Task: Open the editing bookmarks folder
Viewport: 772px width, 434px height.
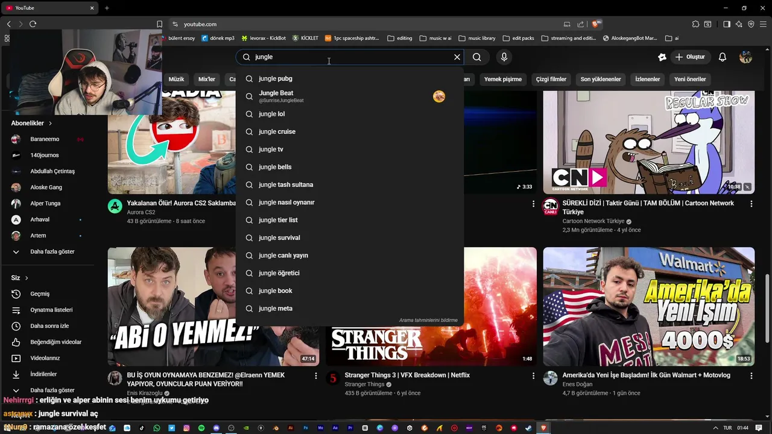Action: tap(400, 38)
